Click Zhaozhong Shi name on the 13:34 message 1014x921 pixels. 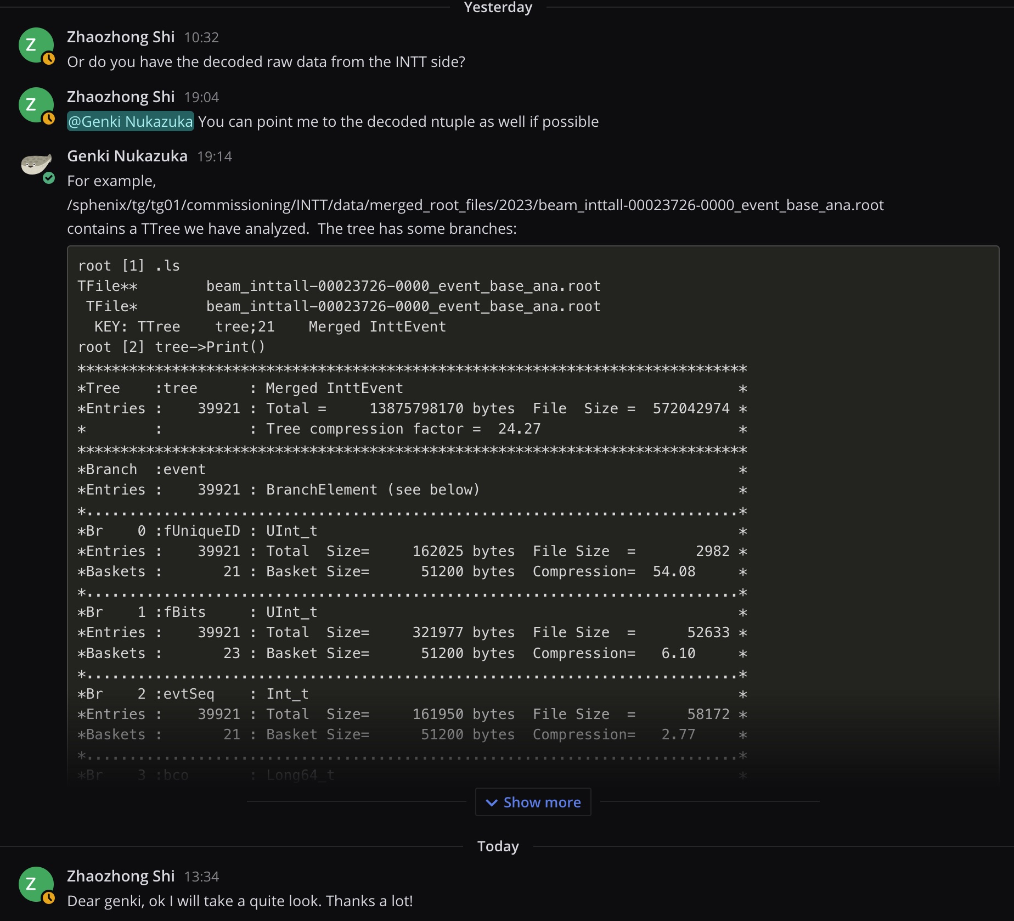click(x=121, y=876)
